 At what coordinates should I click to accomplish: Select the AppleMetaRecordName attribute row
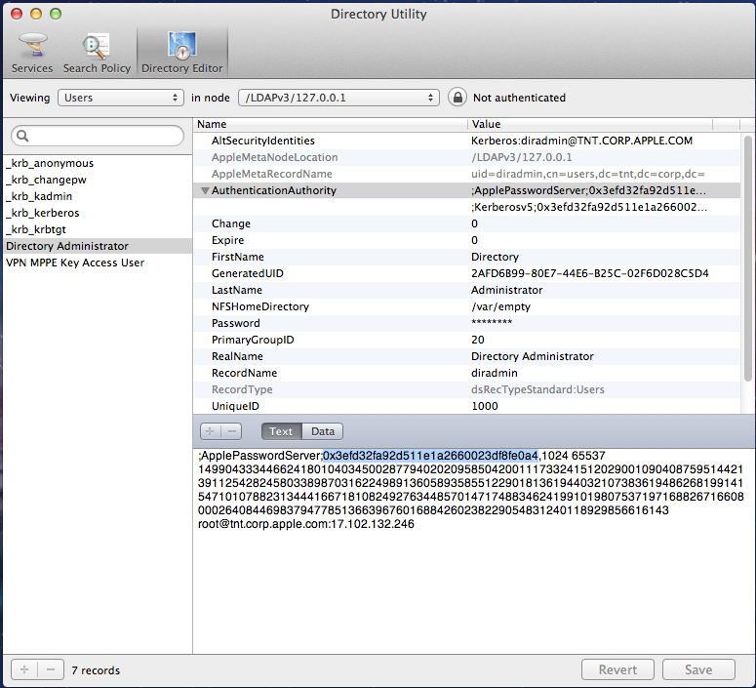tap(466, 174)
